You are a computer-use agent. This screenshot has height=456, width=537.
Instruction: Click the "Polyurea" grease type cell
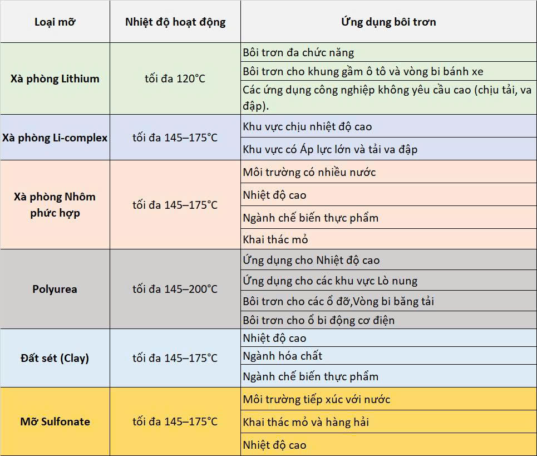(x=55, y=289)
